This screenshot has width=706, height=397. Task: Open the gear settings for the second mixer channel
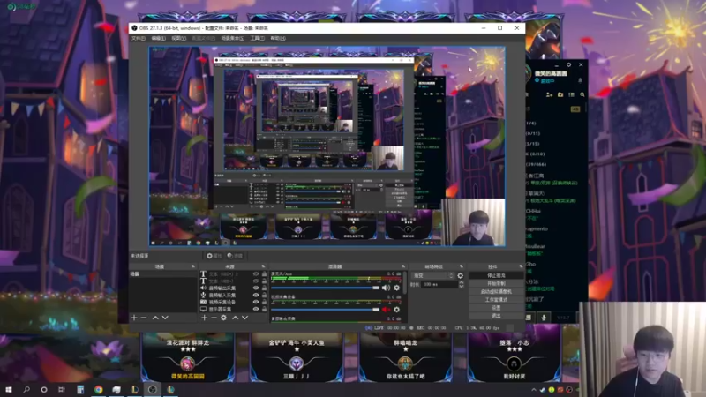tap(396, 310)
